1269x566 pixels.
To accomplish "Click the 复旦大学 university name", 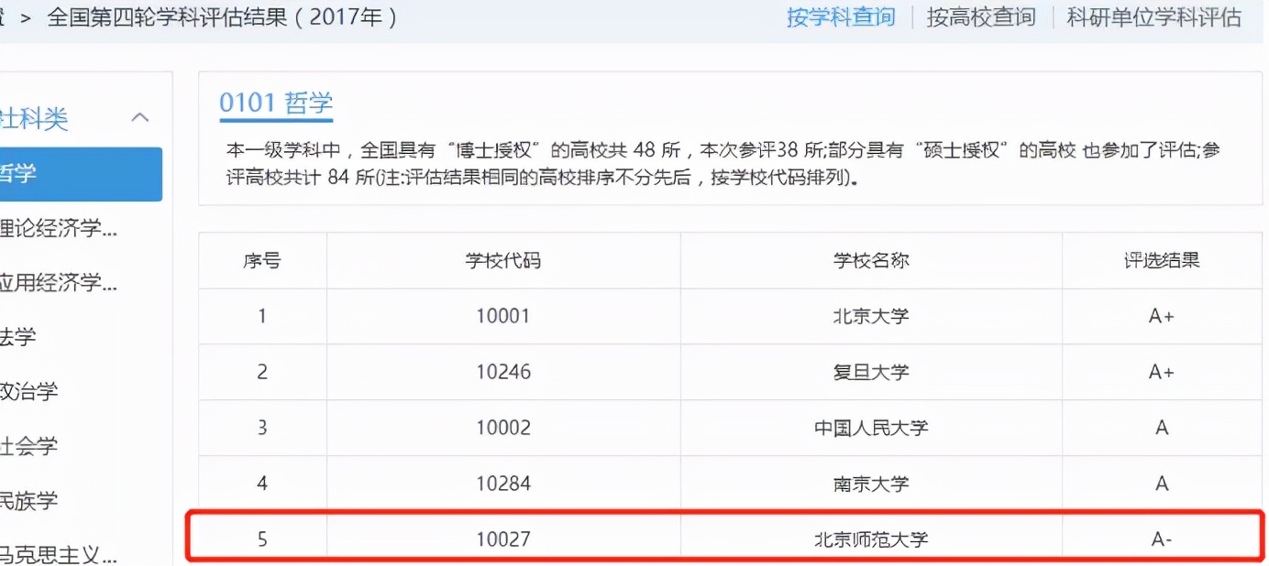I will pos(869,372).
